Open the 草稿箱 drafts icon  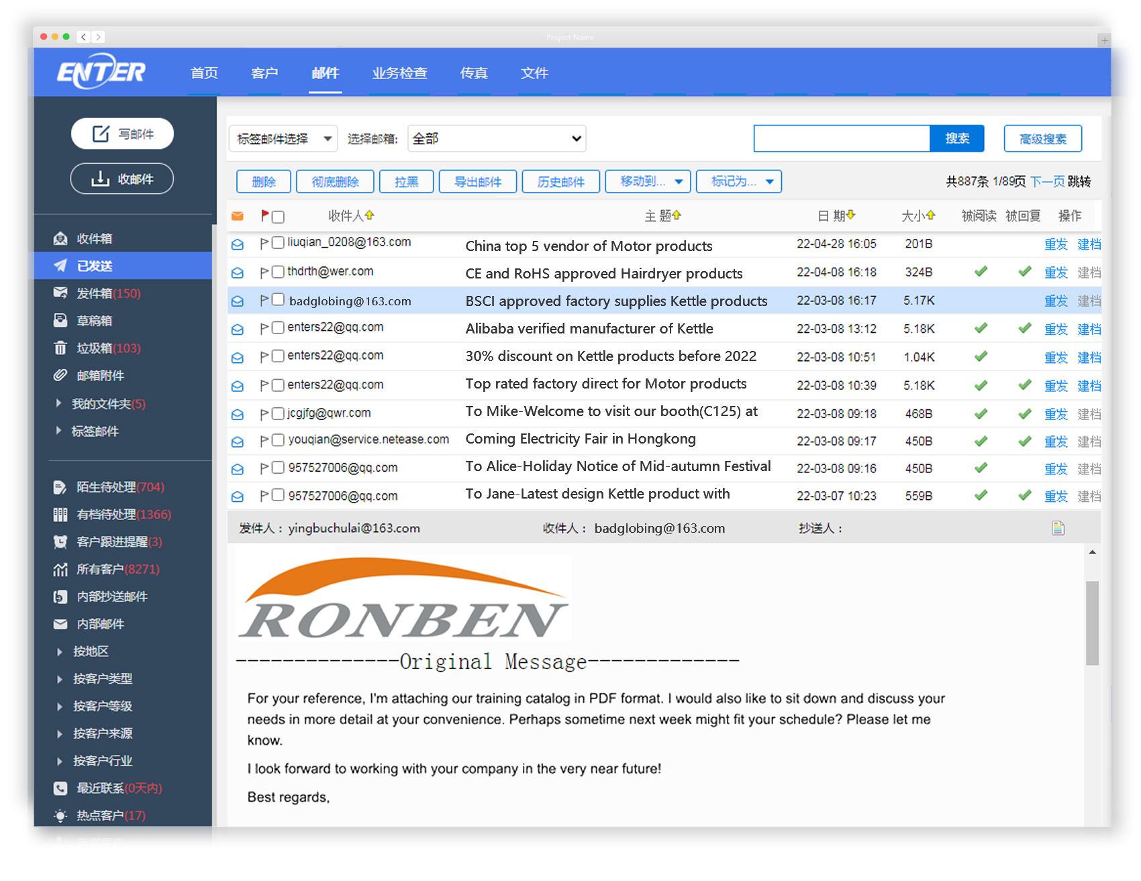60,321
